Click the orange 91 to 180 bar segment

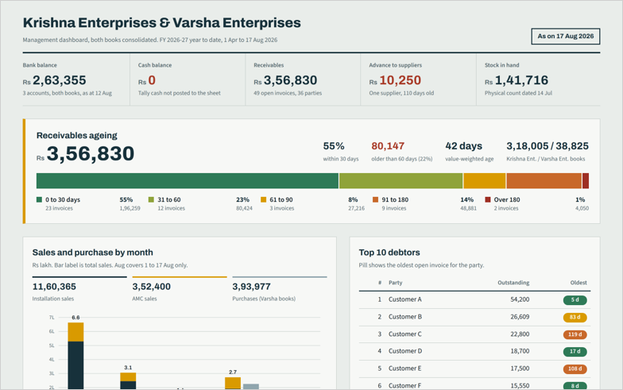[x=544, y=181]
